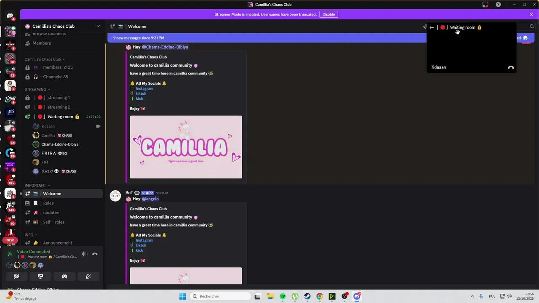The width and height of the screenshot is (539, 303).
Task: Open inbox icon in title bar
Action: 486,5
